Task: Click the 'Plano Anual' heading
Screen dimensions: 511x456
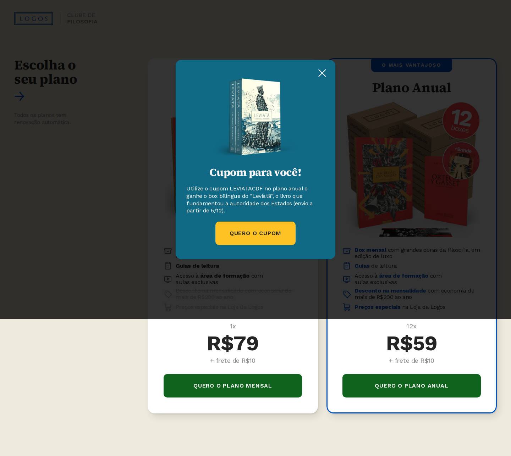Action: coord(412,88)
